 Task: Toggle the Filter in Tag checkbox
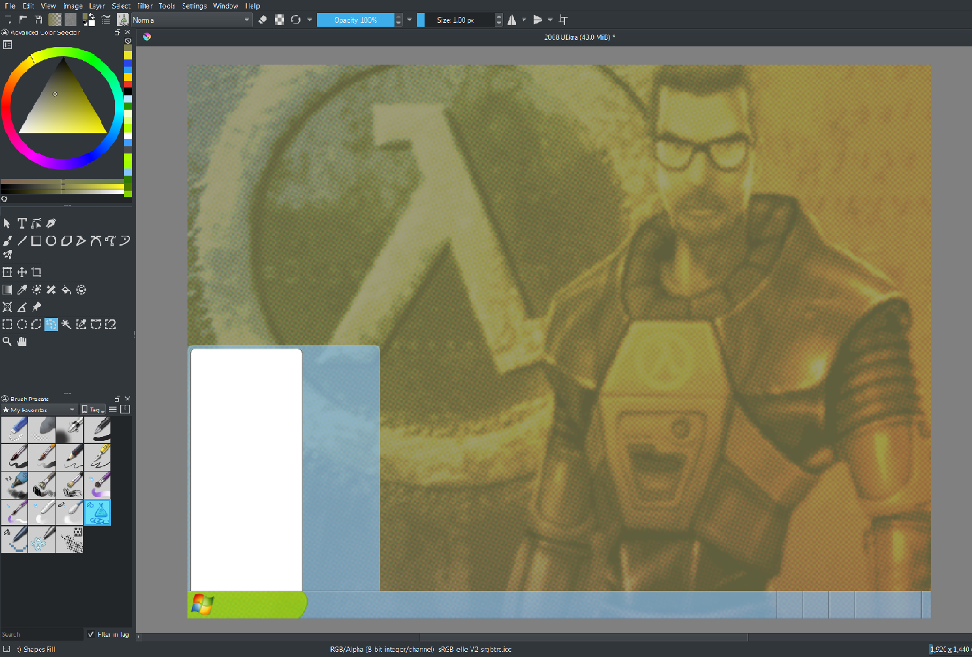[91, 634]
